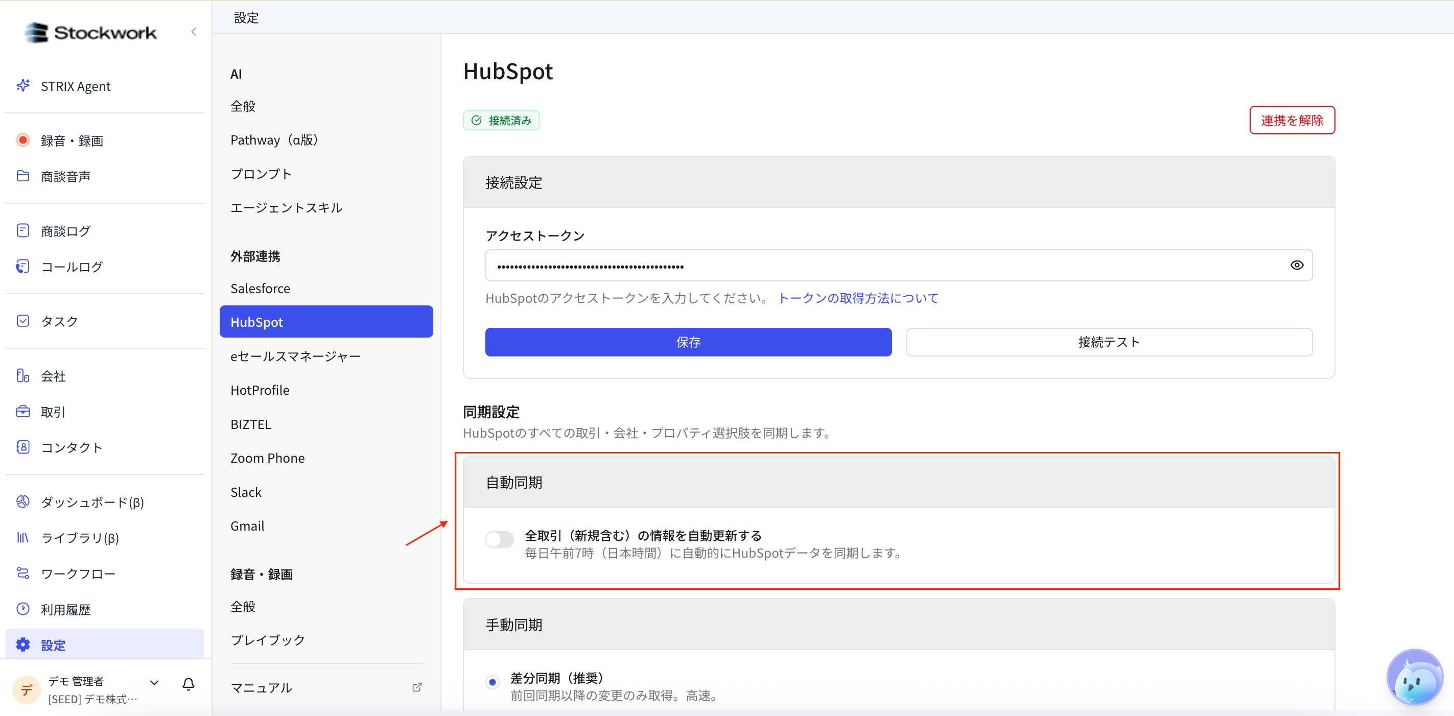
Task: Click the 取引 briefcase icon
Action: pyautogui.click(x=22, y=411)
